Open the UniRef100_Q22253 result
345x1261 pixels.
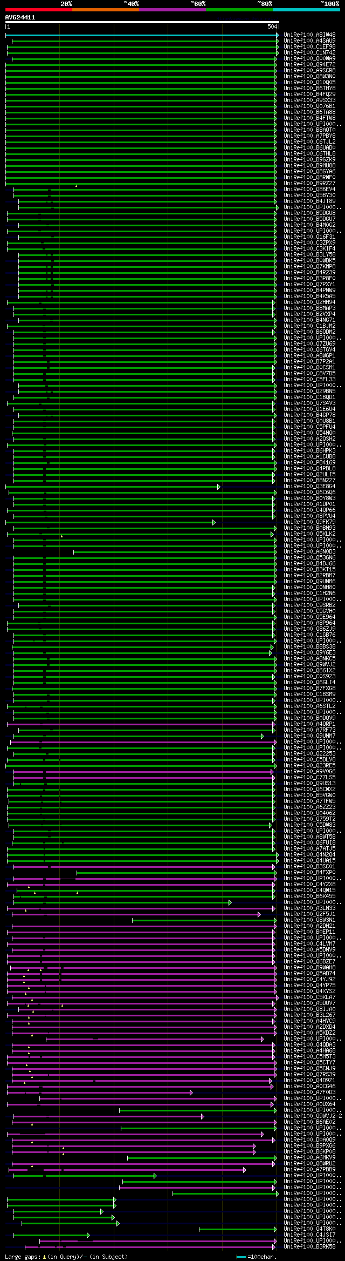tap(309, 754)
